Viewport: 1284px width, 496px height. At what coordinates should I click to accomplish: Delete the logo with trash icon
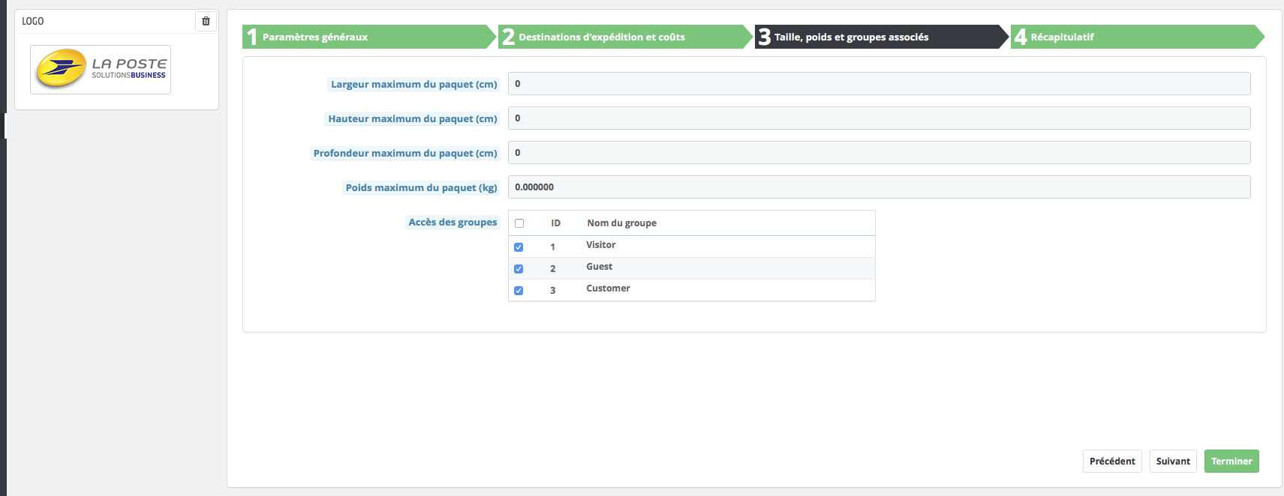pos(206,21)
